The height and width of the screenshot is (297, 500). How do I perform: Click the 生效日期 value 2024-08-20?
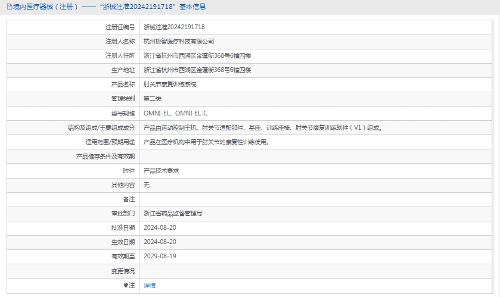(x=160, y=242)
